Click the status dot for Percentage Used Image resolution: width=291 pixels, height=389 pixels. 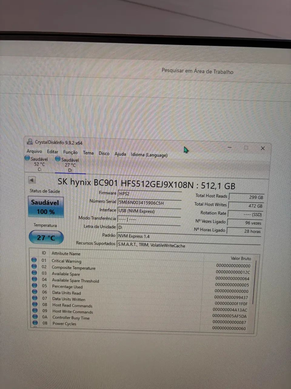[35, 286]
